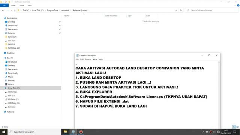Select ProgramData breadcrumb segment
The width and height of the screenshot is (240, 135).
52,10
